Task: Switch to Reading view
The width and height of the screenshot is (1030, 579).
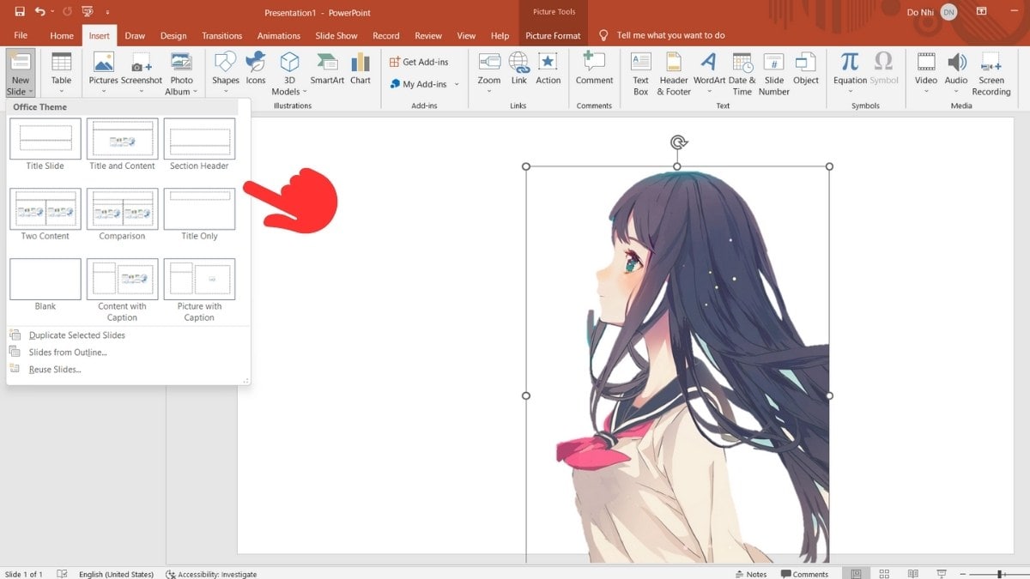Action: tap(912, 573)
